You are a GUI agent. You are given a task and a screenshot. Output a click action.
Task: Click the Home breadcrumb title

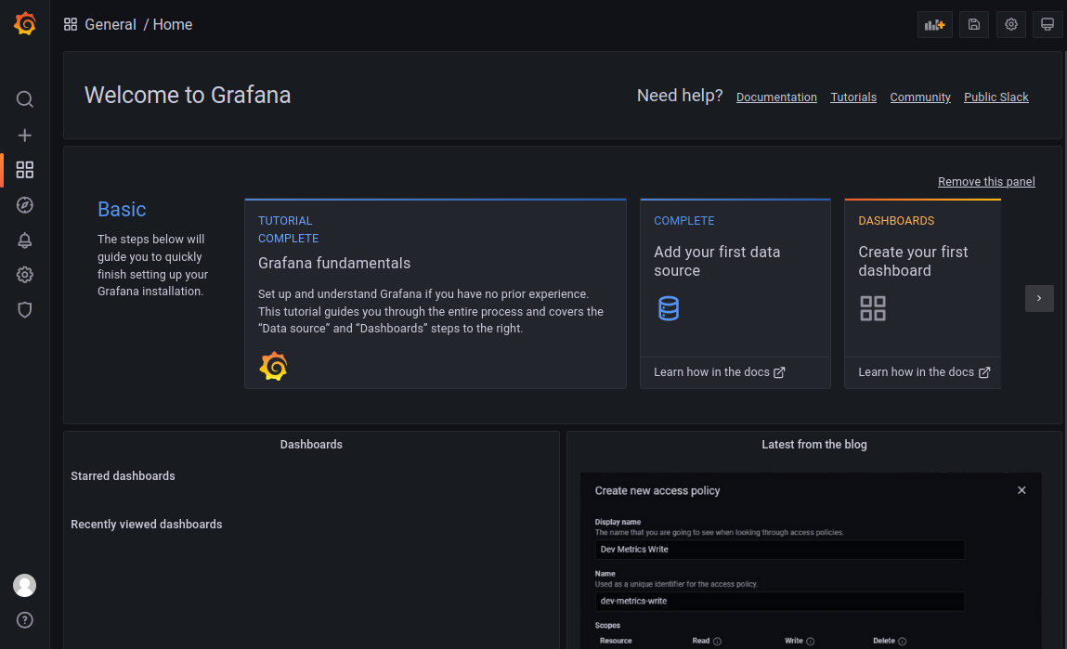[x=173, y=24]
